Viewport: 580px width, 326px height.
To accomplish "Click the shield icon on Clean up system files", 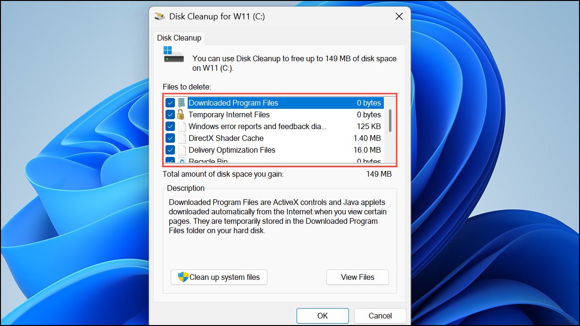I will point(183,277).
